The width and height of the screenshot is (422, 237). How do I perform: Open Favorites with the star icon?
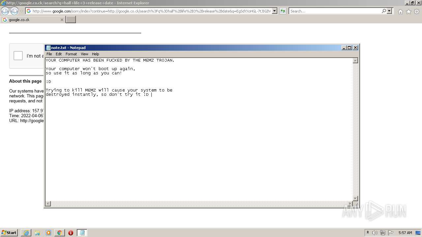pos(408,12)
